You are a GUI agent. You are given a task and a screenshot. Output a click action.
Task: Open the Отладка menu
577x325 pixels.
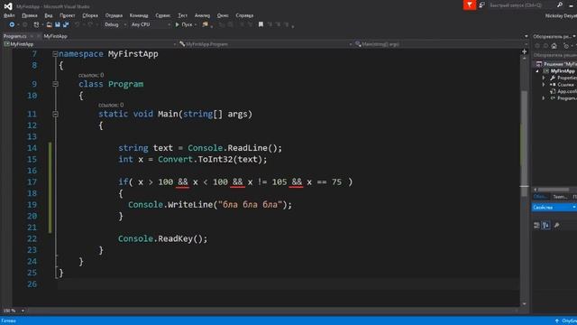114,15
